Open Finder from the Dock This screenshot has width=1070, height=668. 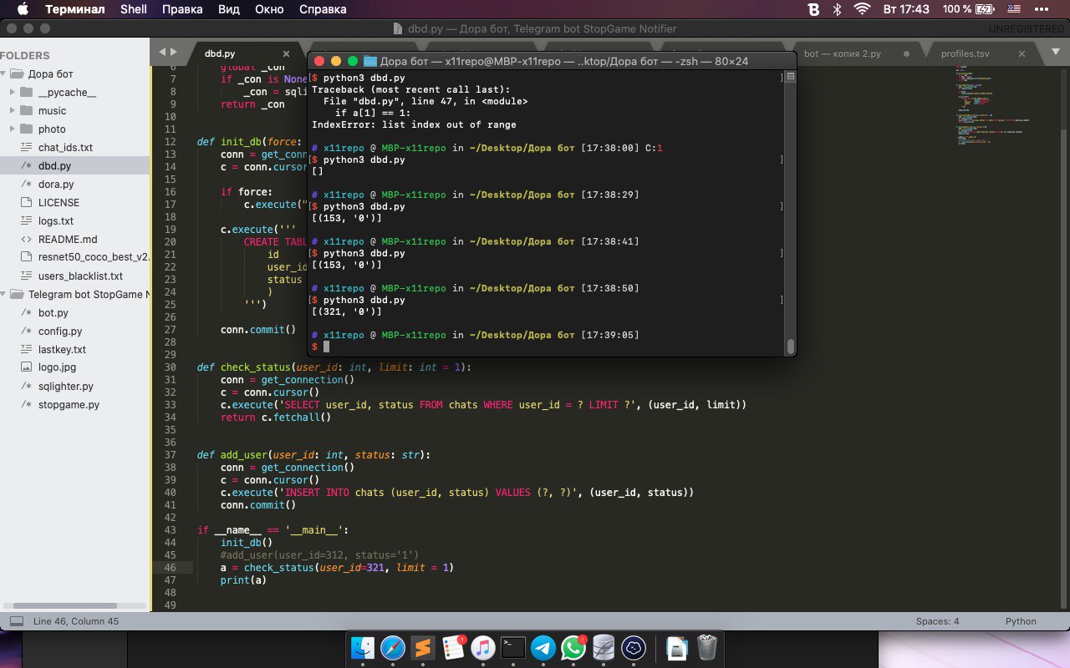(x=363, y=648)
